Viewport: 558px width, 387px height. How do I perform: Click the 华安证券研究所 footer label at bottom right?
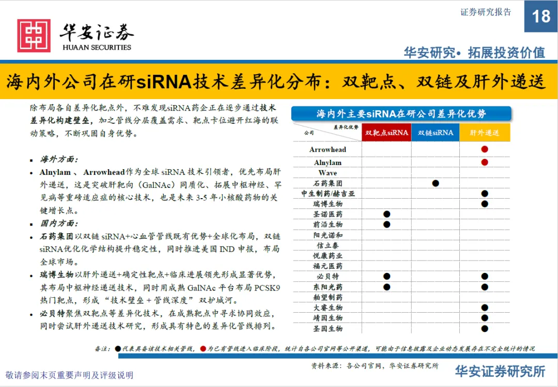pyautogui.click(x=500, y=372)
